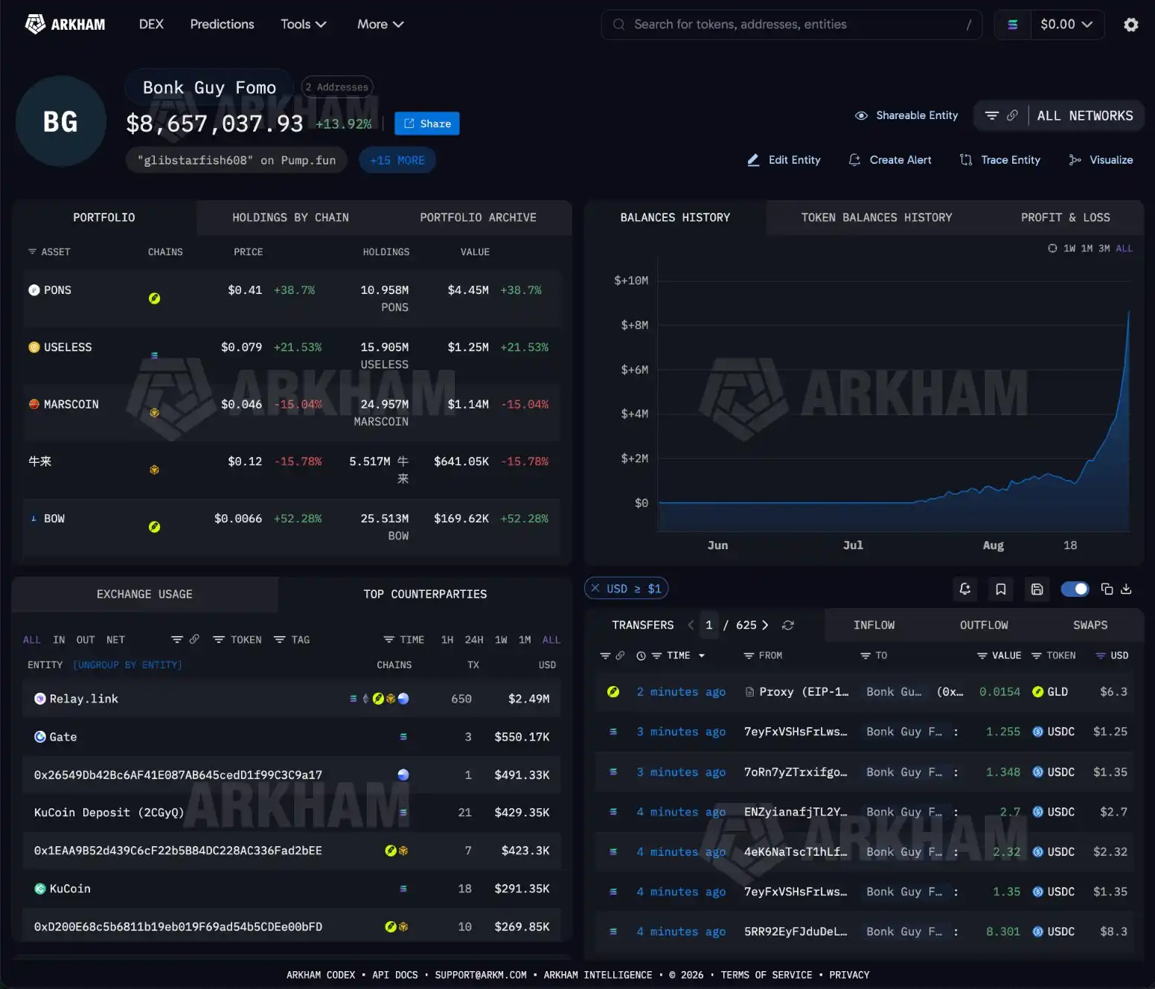Click the link icon beside ALL NETWORKS
The width and height of the screenshot is (1155, 989).
[x=1012, y=115]
